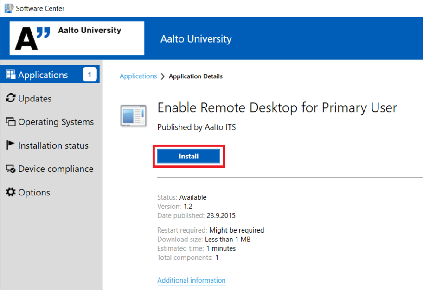
Task: Click the Software Center title bar icon
Action: coord(8,8)
